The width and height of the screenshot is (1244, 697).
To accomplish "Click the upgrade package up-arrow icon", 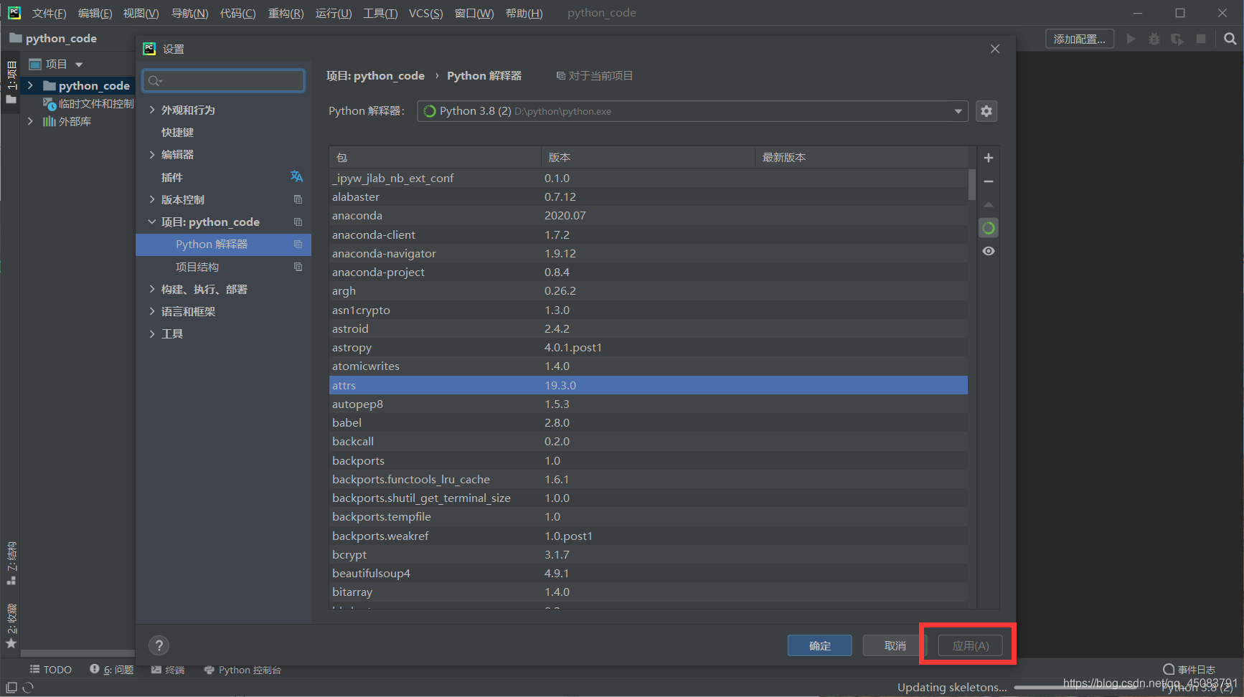I will click(988, 205).
